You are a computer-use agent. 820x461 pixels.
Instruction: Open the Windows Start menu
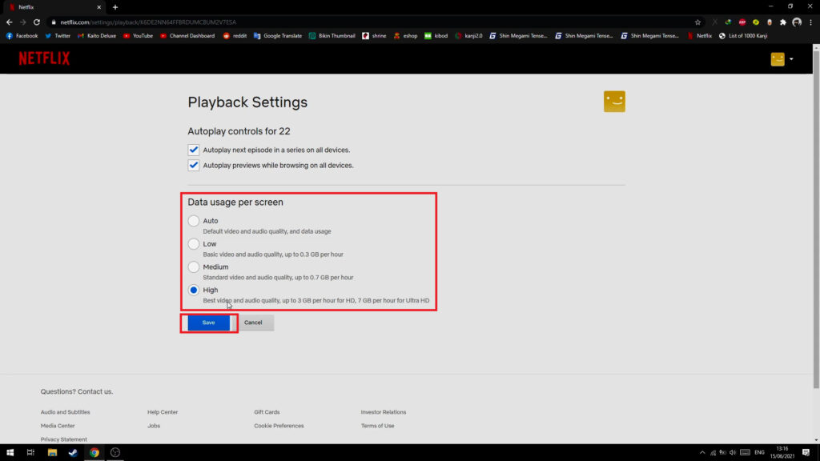10,452
